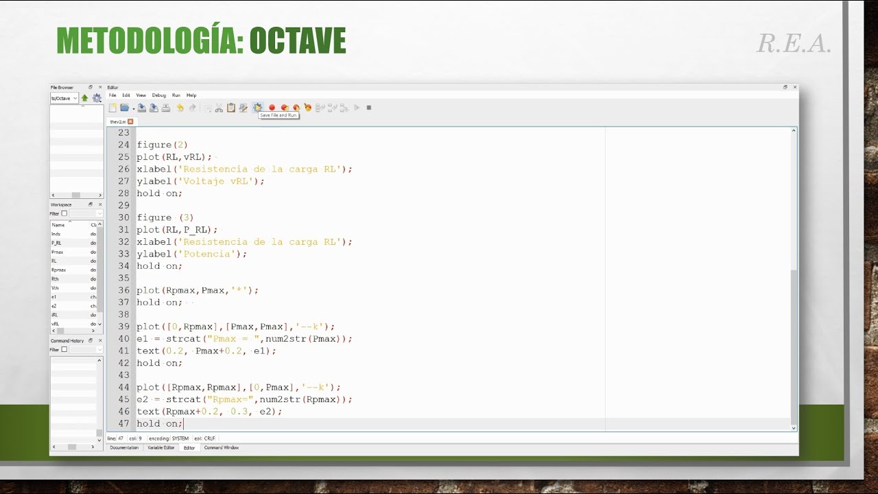Click debug Continue play arrow
This screenshot has height=494, width=878.
click(357, 108)
